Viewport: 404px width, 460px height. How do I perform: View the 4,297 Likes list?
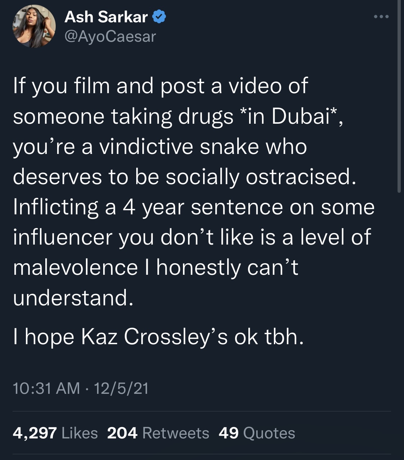[55, 433]
